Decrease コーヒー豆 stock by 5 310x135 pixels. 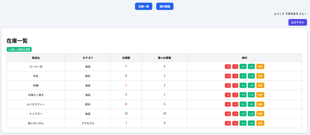click(228, 67)
